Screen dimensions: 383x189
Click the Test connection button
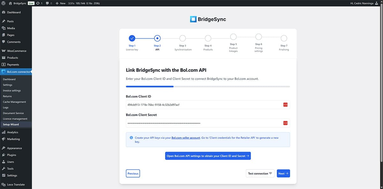[x=259, y=173]
